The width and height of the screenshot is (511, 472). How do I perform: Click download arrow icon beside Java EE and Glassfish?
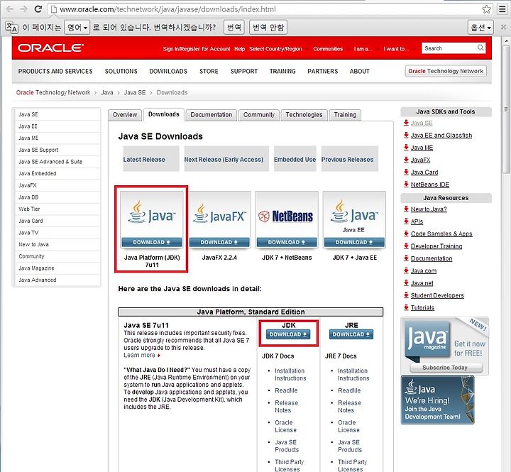click(406, 135)
